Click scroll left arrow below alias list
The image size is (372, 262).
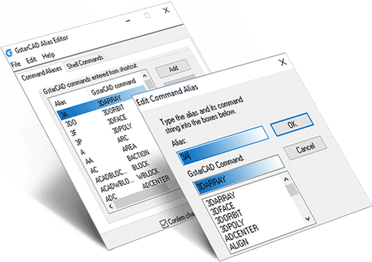pyautogui.click(x=110, y=206)
